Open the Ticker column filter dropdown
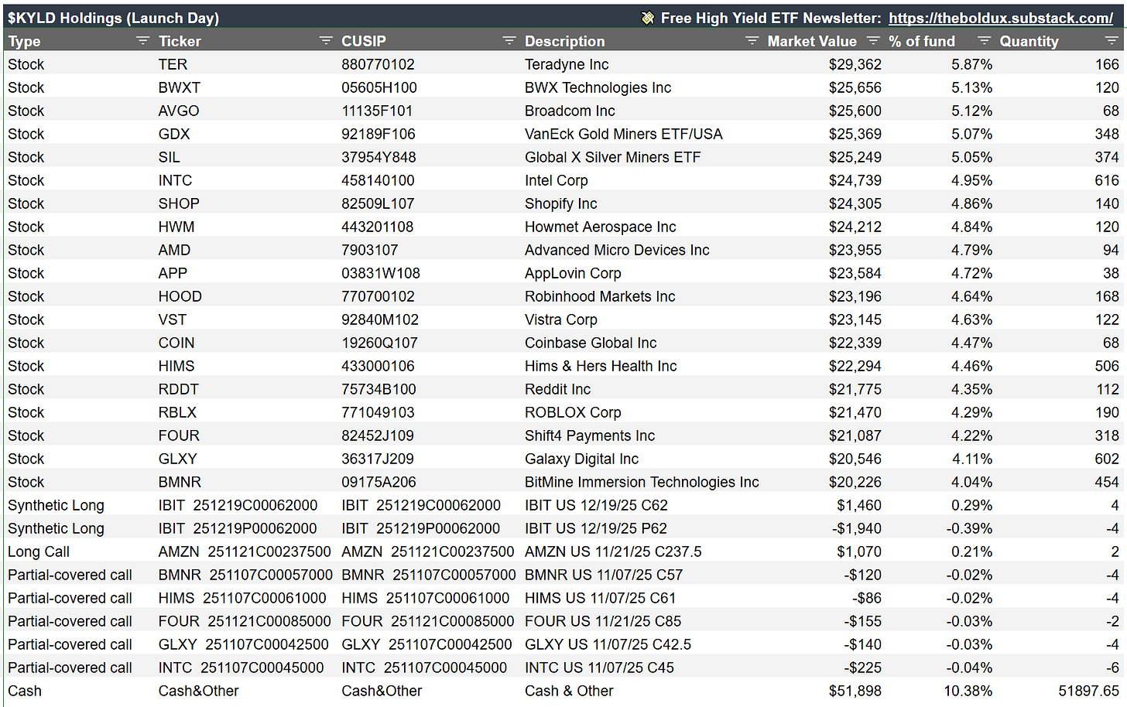 tap(326, 41)
